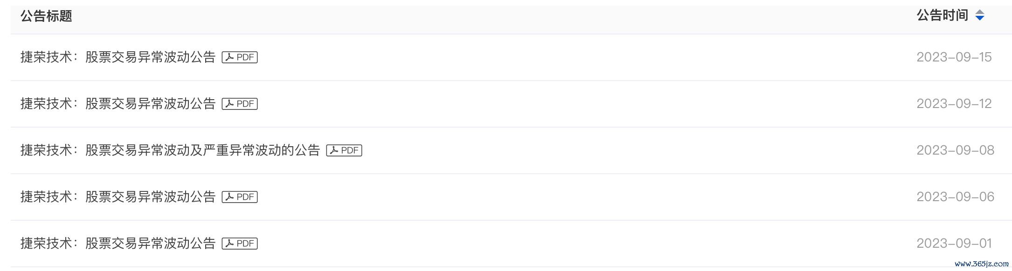Open first 捷荣技术 股票交易异常波动公告 link
This screenshot has height=271, width=1012.
tap(118, 57)
